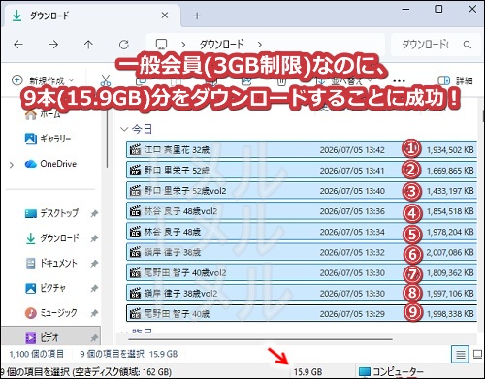Open a new tab with plus button
The image size is (485, 379).
pos(197,16)
